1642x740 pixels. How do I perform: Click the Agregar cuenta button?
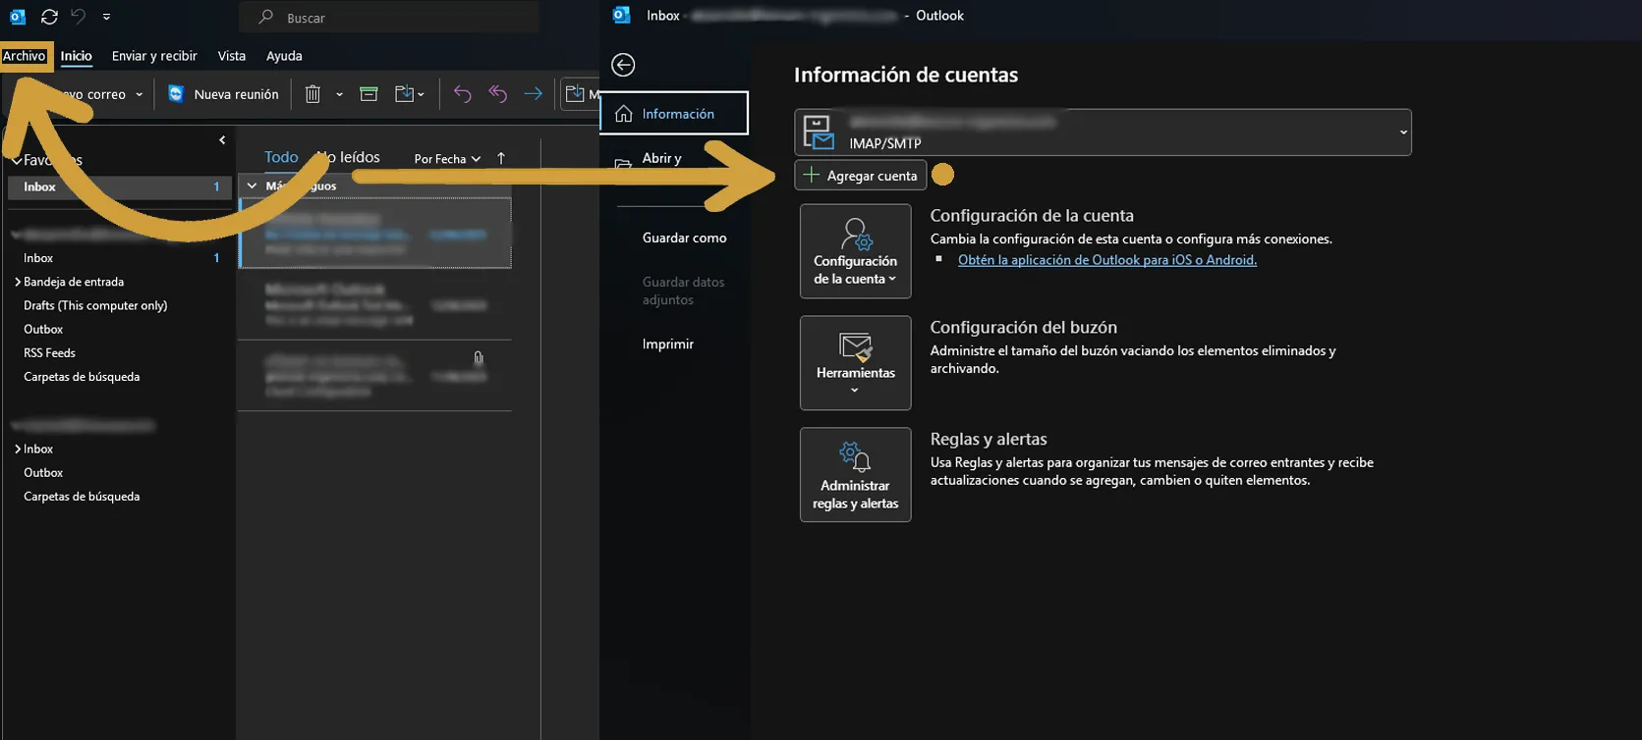[x=861, y=175]
